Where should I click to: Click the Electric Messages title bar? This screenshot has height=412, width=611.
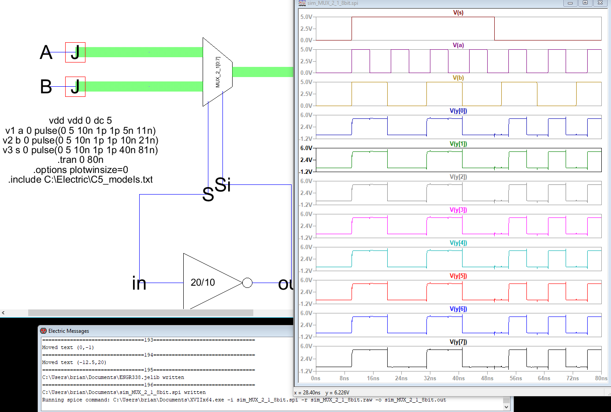167,331
